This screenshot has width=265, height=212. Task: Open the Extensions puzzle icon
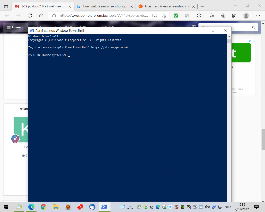pos(199,16)
